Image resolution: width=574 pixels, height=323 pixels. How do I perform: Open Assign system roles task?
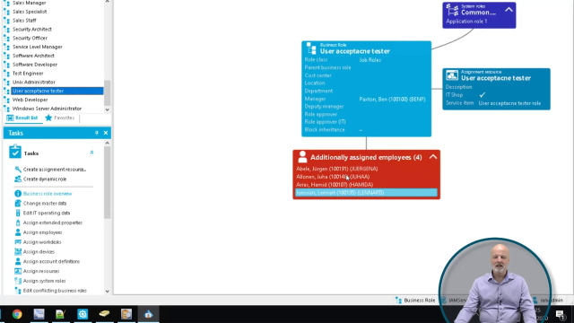44,281
